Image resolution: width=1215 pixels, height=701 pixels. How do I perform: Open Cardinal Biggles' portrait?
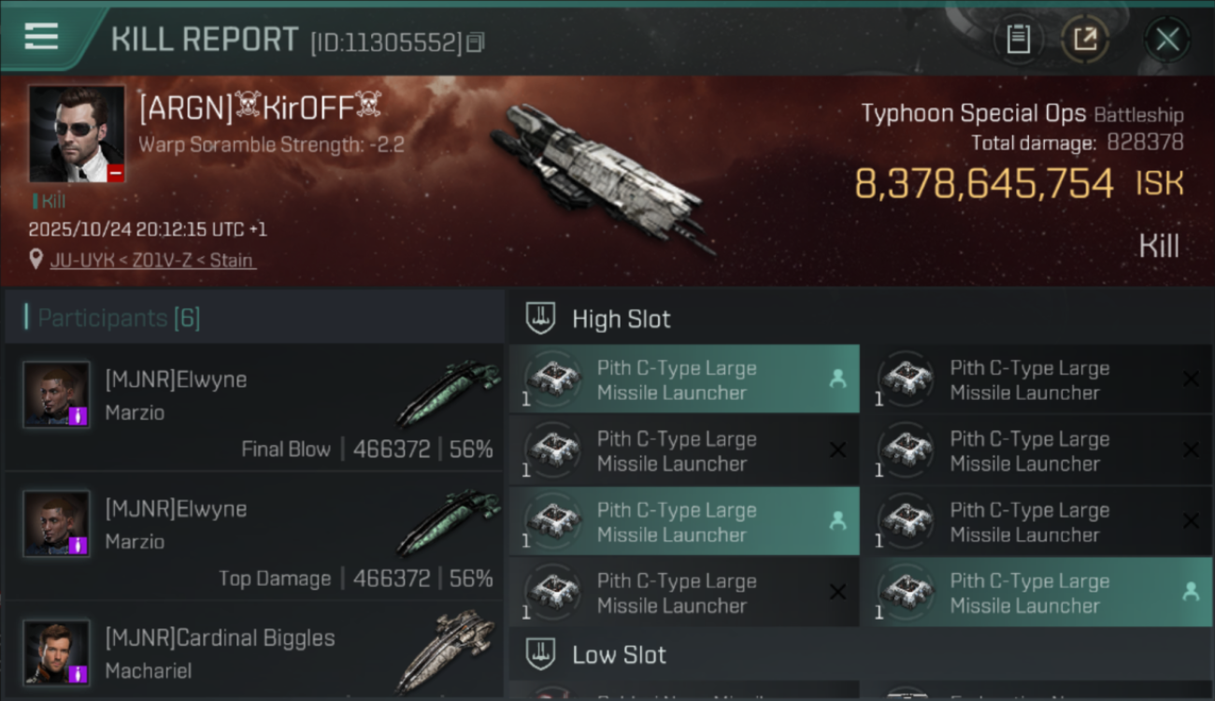point(57,651)
